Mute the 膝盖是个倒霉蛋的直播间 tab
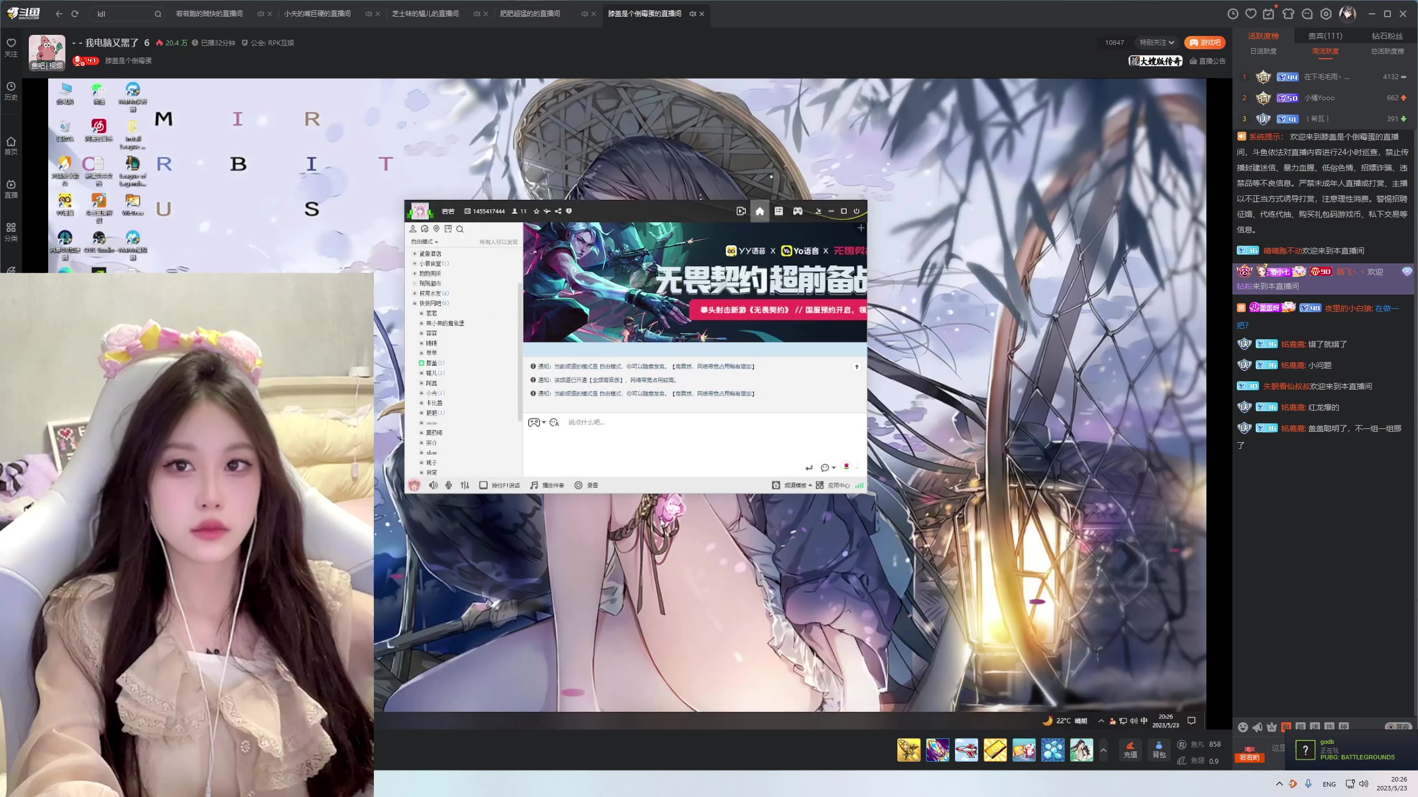Image resolution: width=1418 pixels, height=797 pixels. tap(692, 14)
